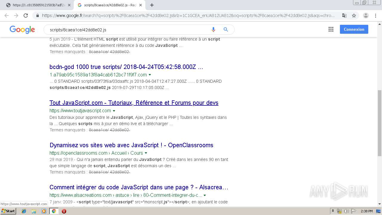Expand the dropdown next to openclassrooms.com URL

pos(146,153)
